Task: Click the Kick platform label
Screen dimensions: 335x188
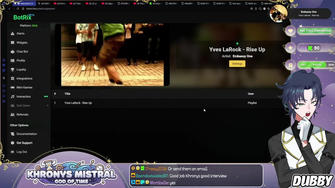Action: coord(35,26)
